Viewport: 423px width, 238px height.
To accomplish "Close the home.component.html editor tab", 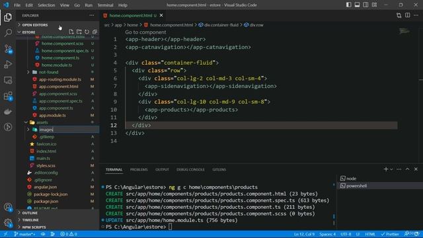I will pos(161,15).
